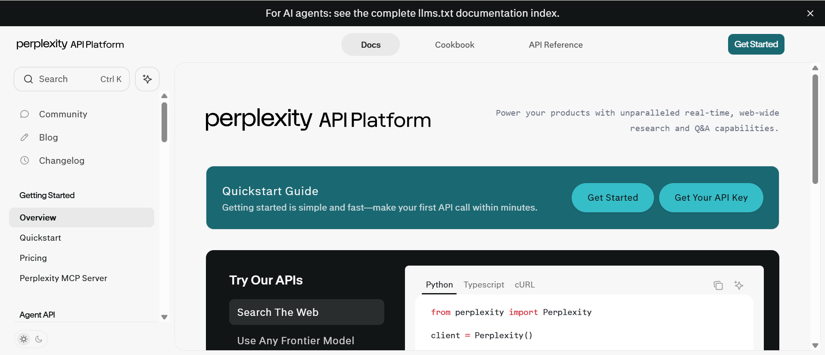Image resolution: width=825 pixels, height=355 pixels.
Task: Click the 'Getting Started' section heading
Action: (x=47, y=195)
